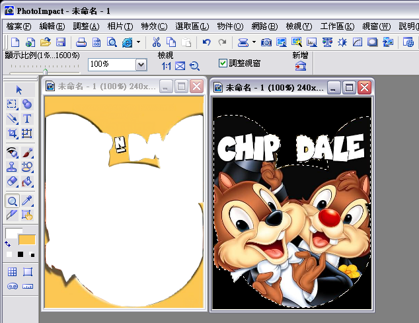This screenshot has width=419, height=323.
Task: Select the Slice knife tool
Action: (x=12, y=215)
